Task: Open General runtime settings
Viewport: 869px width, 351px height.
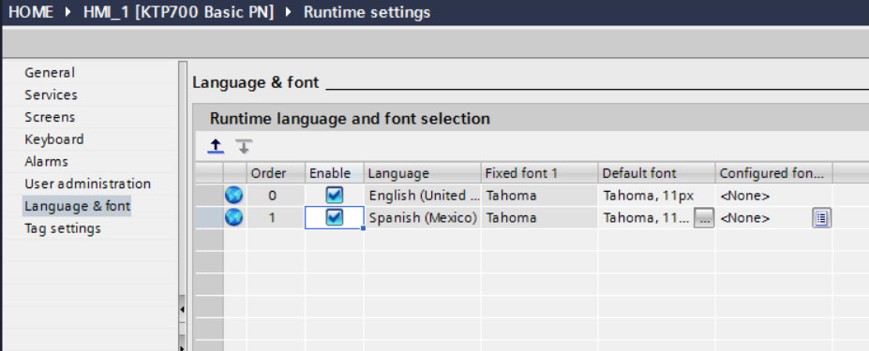Action: click(x=50, y=72)
